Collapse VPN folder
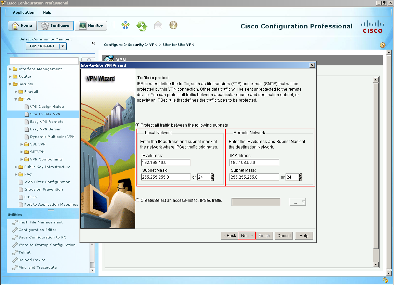394x285 pixels. click(x=16, y=99)
